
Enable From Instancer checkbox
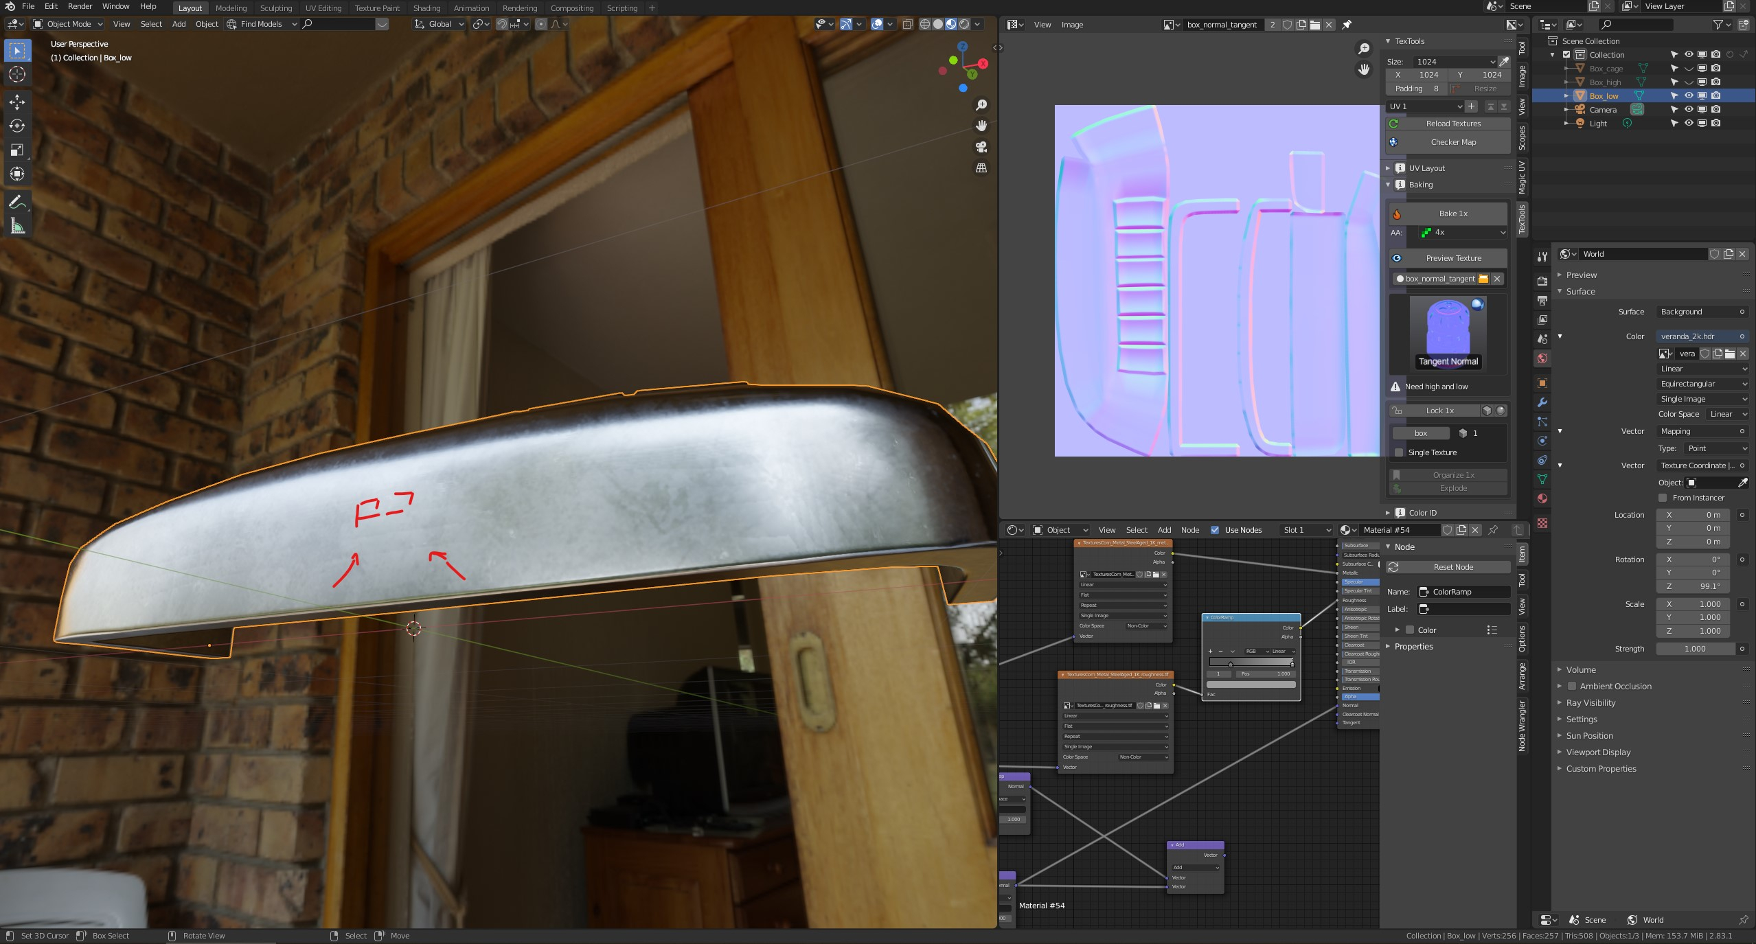tap(1663, 498)
